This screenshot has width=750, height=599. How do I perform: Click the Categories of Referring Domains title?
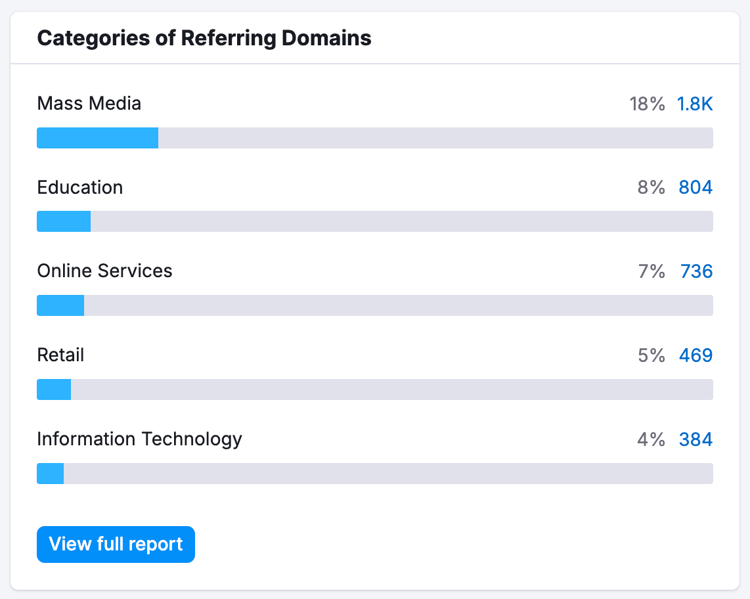[x=205, y=37]
